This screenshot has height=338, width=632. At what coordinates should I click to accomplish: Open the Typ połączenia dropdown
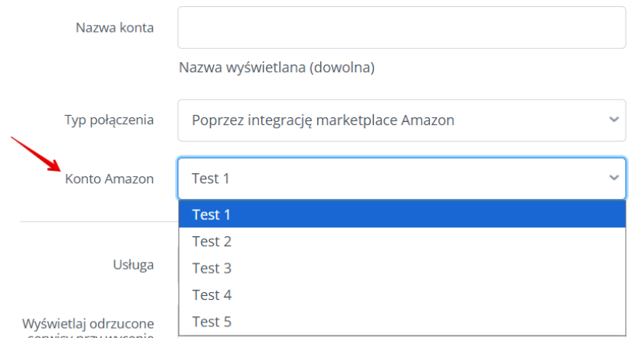[401, 120]
